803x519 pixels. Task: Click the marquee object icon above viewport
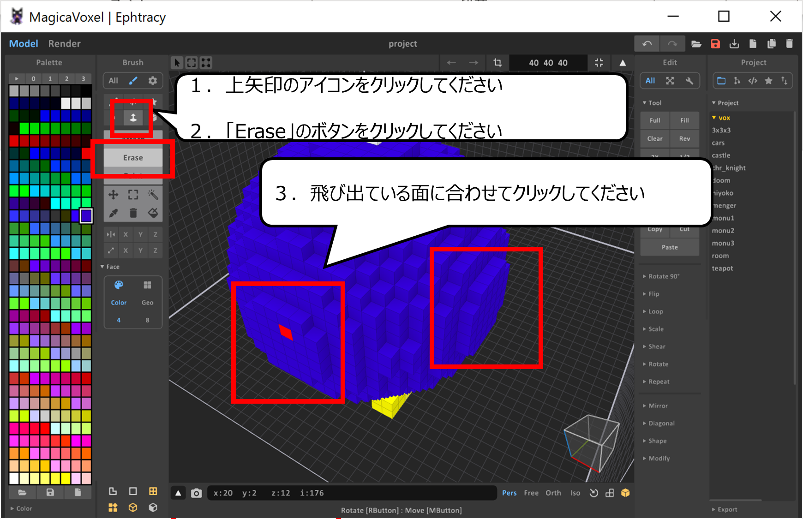[x=192, y=63]
